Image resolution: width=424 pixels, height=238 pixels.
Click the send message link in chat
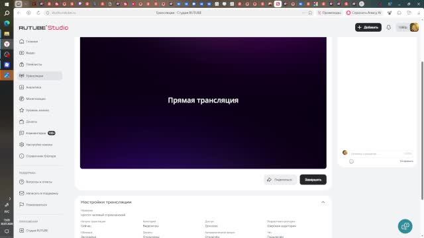pyautogui.click(x=406, y=161)
